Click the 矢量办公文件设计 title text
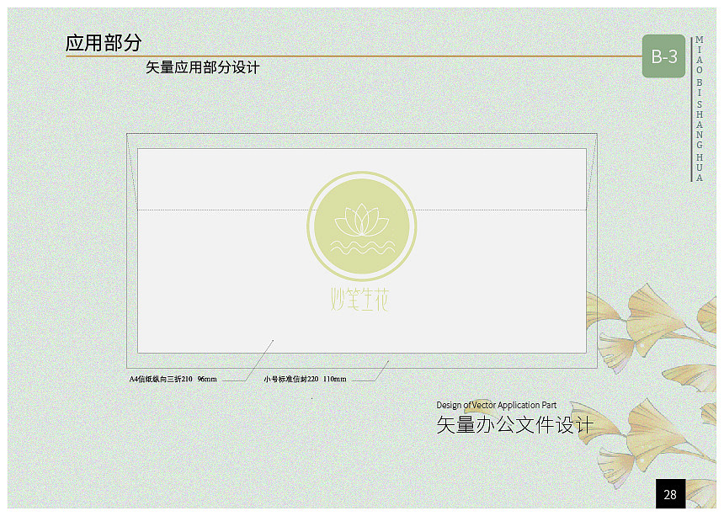This screenshot has height=516, width=724. pos(514,426)
